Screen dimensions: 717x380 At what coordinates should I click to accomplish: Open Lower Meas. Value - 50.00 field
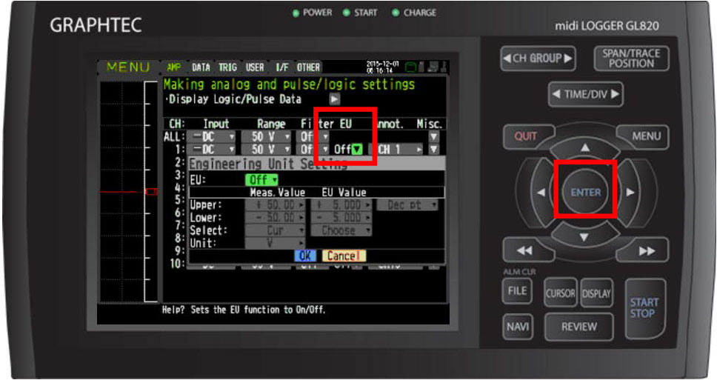click(x=275, y=218)
